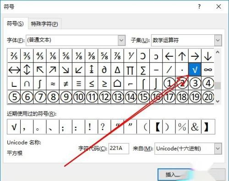Open the 子集 subset dropdown
The width and height of the screenshot is (229, 181).
pos(218,40)
